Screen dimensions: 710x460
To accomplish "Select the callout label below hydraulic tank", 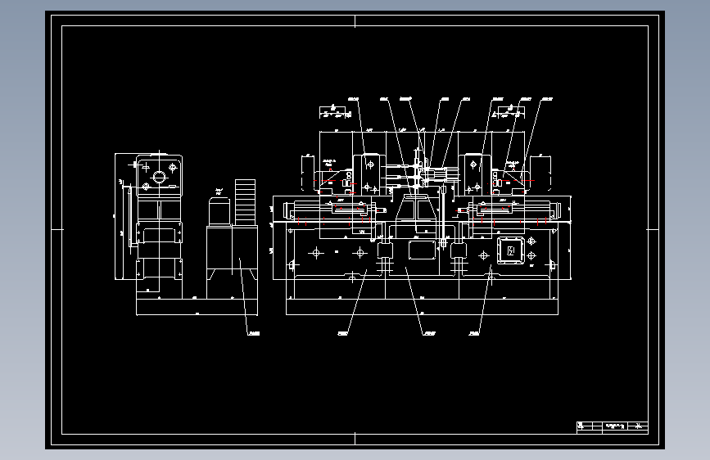I will pyautogui.click(x=254, y=334).
